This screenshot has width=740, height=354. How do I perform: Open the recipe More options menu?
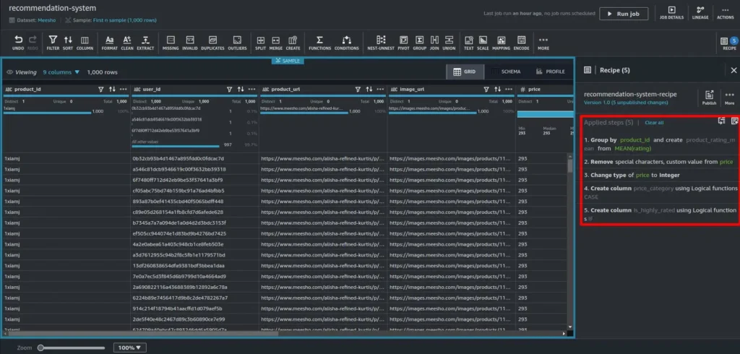click(729, 98)
